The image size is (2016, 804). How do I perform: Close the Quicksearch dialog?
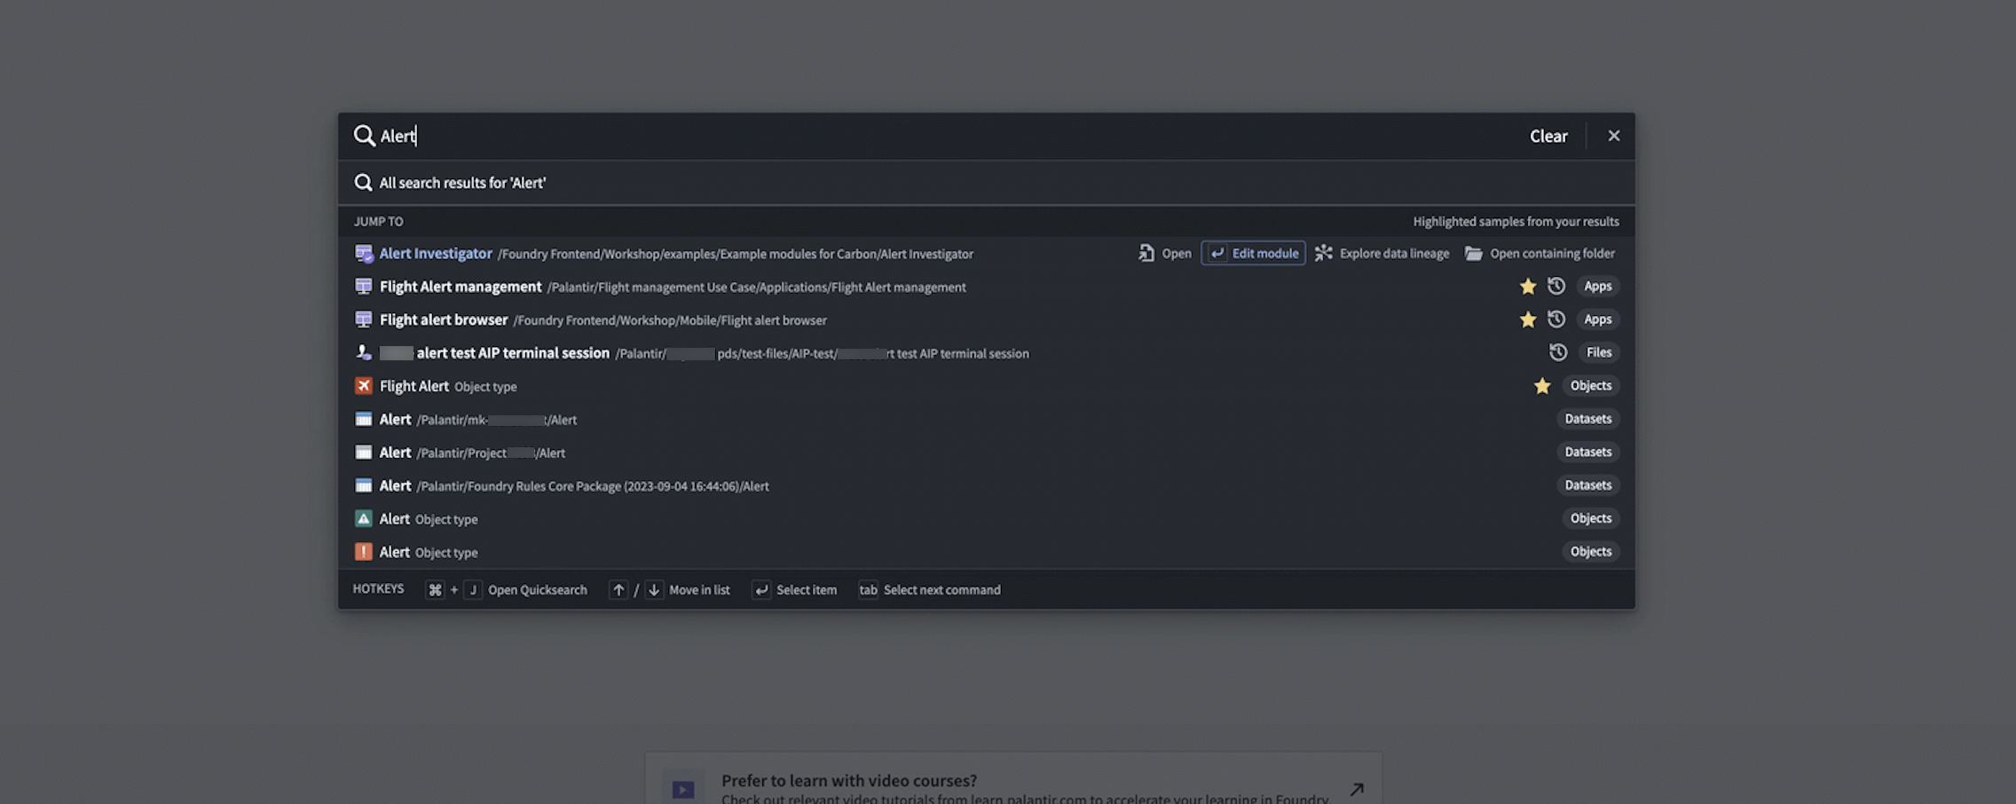(1613, 136)
